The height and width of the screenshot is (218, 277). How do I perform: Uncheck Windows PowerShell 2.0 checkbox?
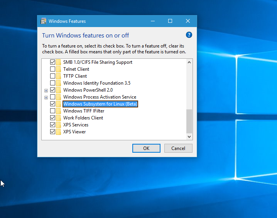coord(52,90)
